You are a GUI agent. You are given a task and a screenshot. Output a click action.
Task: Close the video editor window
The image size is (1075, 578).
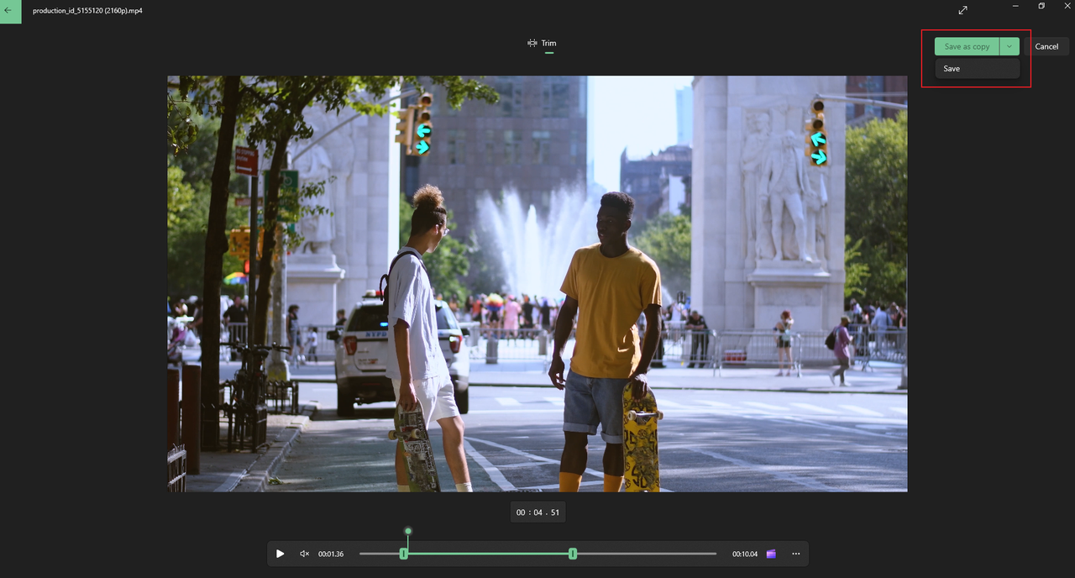click(x=1067, y=6)
